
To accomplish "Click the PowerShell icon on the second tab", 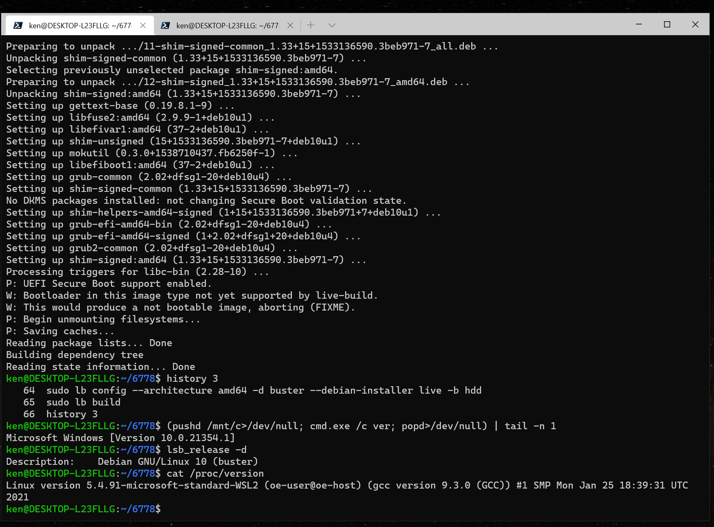I will point(165,25).
